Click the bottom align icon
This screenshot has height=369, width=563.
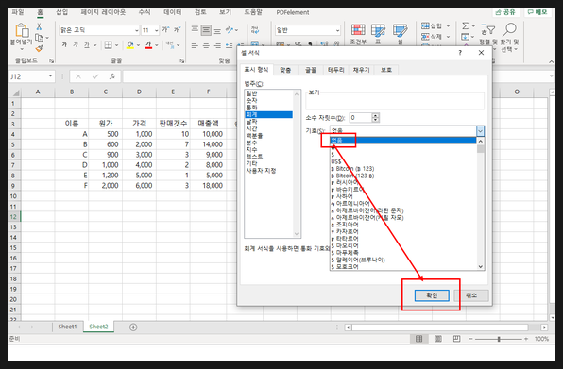217,30
